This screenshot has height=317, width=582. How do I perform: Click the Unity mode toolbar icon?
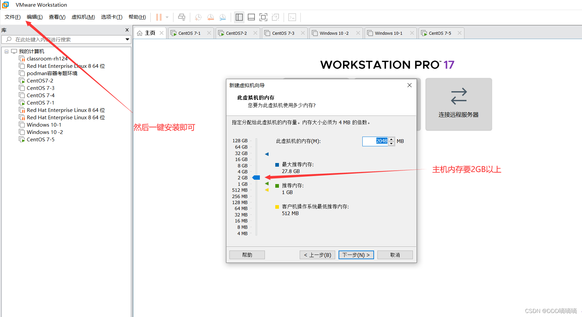(276, 17)
